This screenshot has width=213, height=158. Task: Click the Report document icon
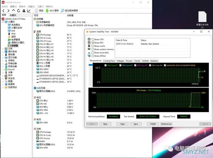pos(36,11)
